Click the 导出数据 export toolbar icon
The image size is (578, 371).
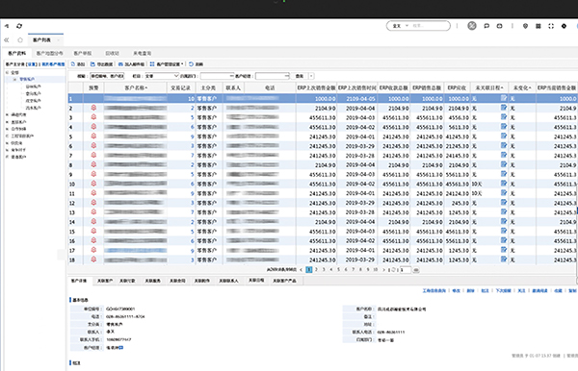coord(92,64)
